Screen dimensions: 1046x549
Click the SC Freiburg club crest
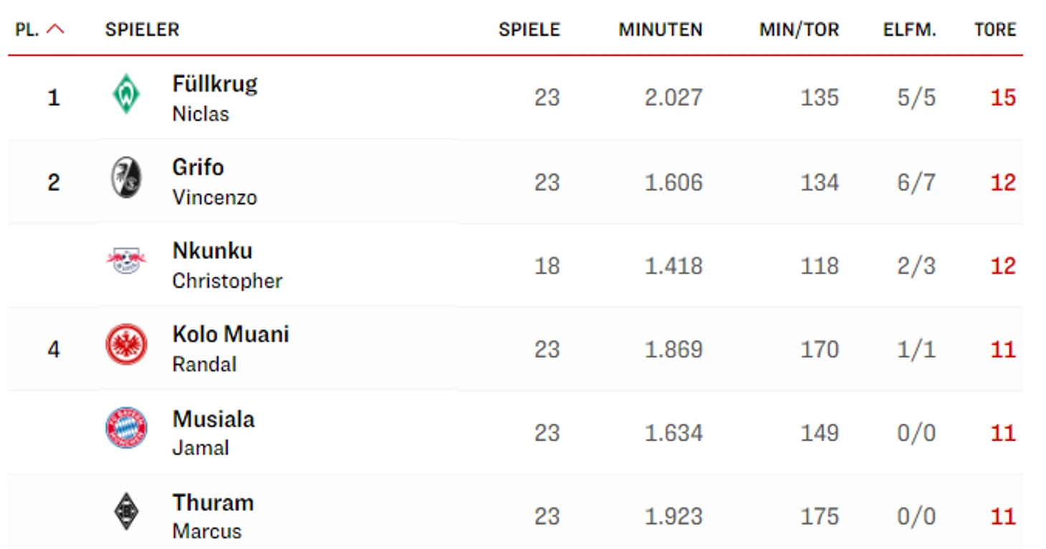click(x=126, y=178)
